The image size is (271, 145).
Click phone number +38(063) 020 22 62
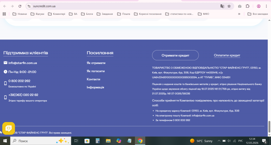pos(23,95)
